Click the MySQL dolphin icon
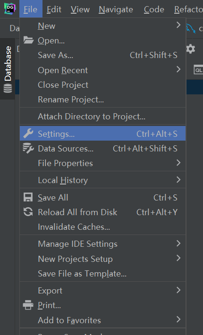Viewport: 203px width, 335px height. coord(191,29)
